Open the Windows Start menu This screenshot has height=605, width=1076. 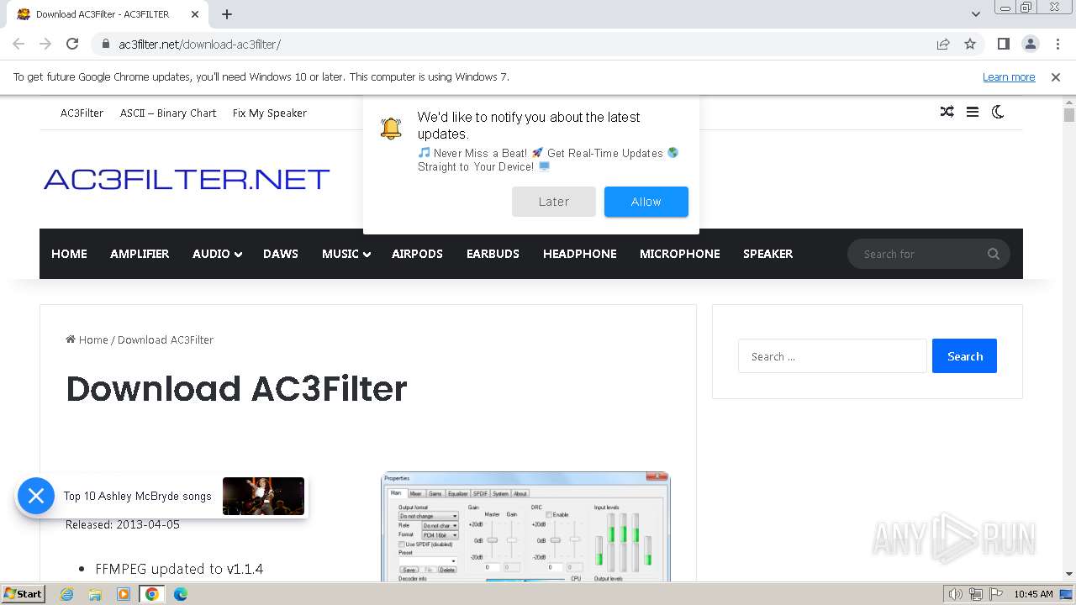24,594
